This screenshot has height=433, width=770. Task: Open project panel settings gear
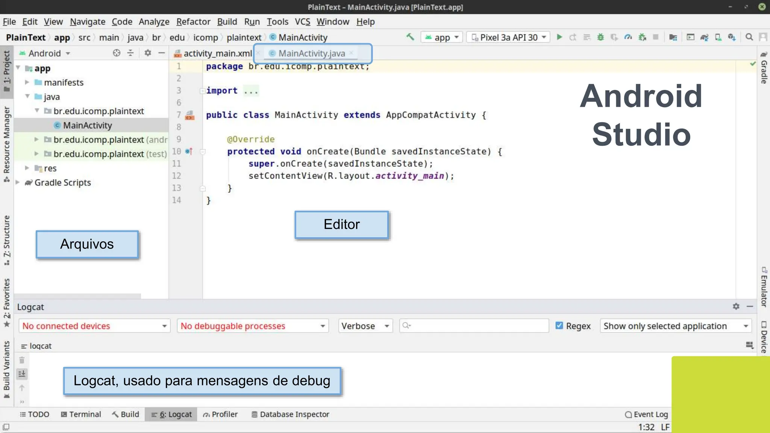(x=148, y=53)
